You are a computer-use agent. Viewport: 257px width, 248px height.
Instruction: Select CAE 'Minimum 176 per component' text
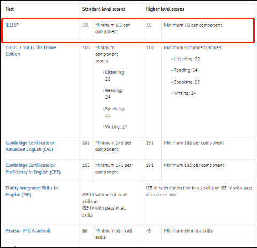[x=114, y=146]
